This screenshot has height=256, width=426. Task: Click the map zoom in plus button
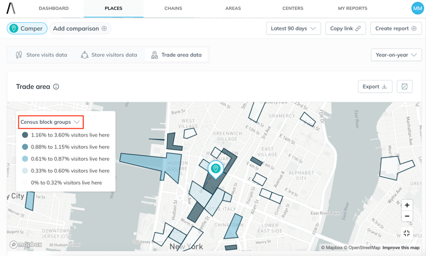point(407,205)
